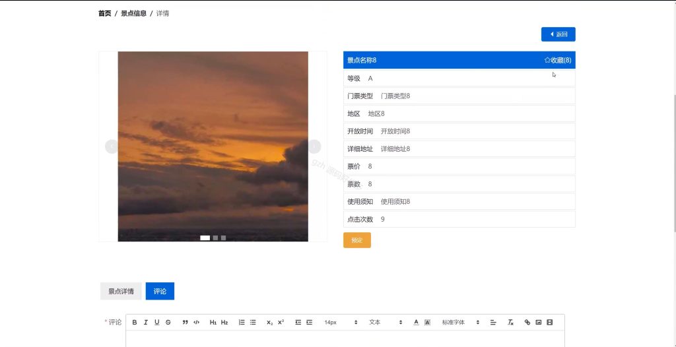
Task: Insert a link using the link icon
Action: tap(527, 322)
